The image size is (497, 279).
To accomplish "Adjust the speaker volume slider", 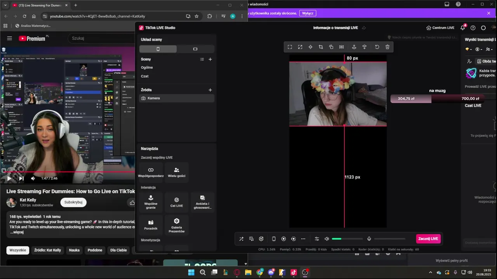I will click(x=347, y=239).
